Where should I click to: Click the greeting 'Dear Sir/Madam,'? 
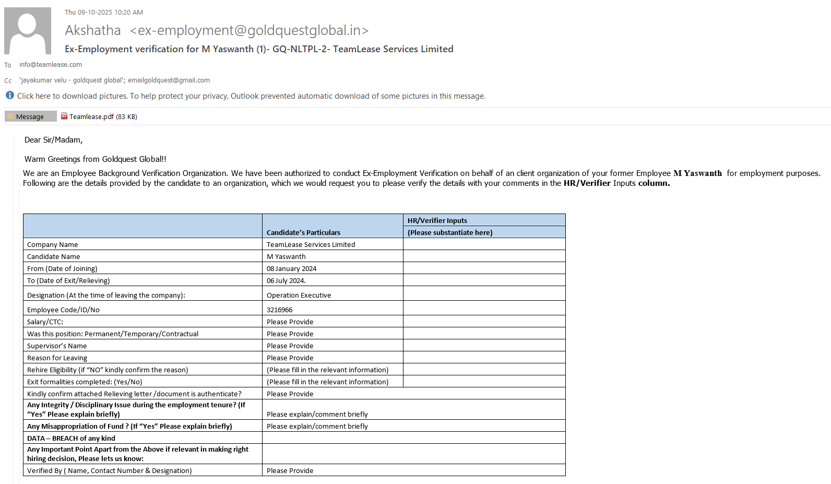tap(54, 140)
